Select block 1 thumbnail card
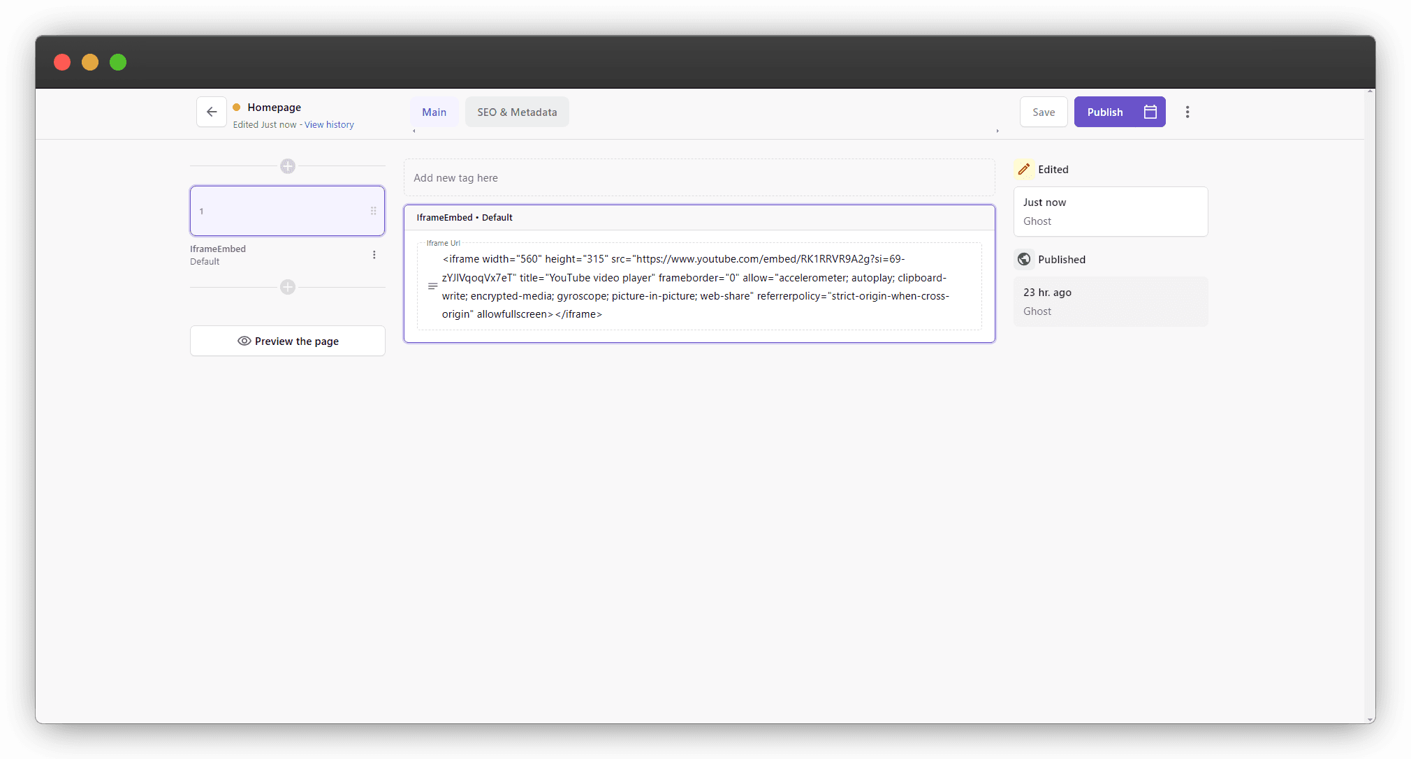This screenshot has height=759, width=1411. click(287, 211)
